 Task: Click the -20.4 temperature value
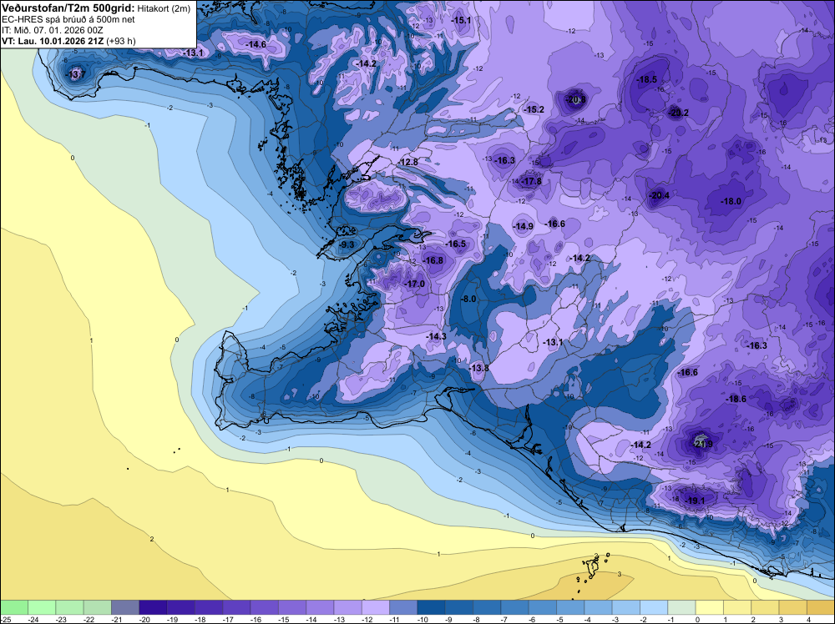(660, 196)
